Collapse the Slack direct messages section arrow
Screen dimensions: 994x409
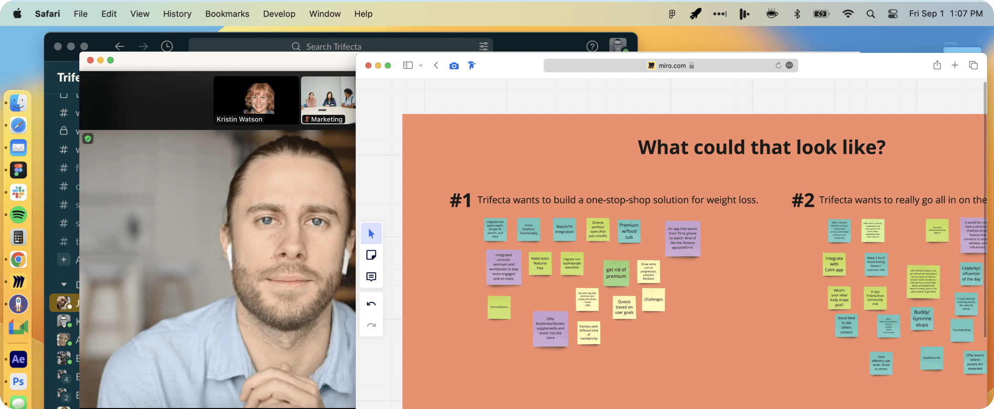click(x=64, y=284)
